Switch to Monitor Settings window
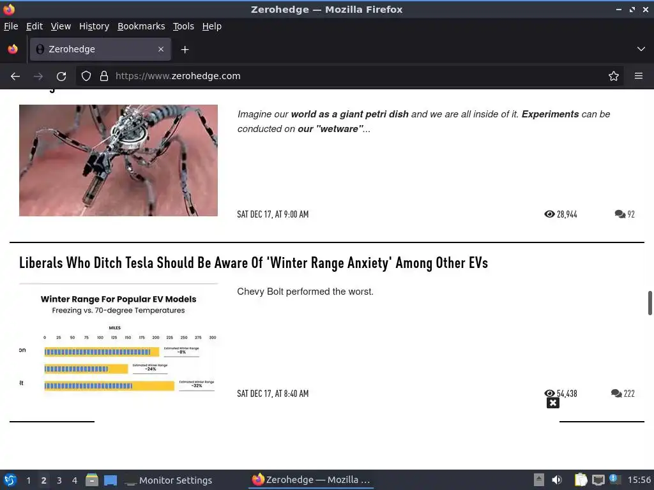Image resolution: width=654 pixels, height=490 pixels. pyautogui.click(x=169, y=480)
